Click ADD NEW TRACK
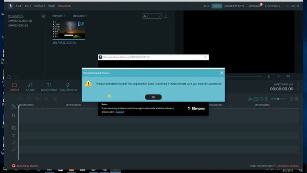This screenshot has width=307, height=173. (x=25, y=166)
